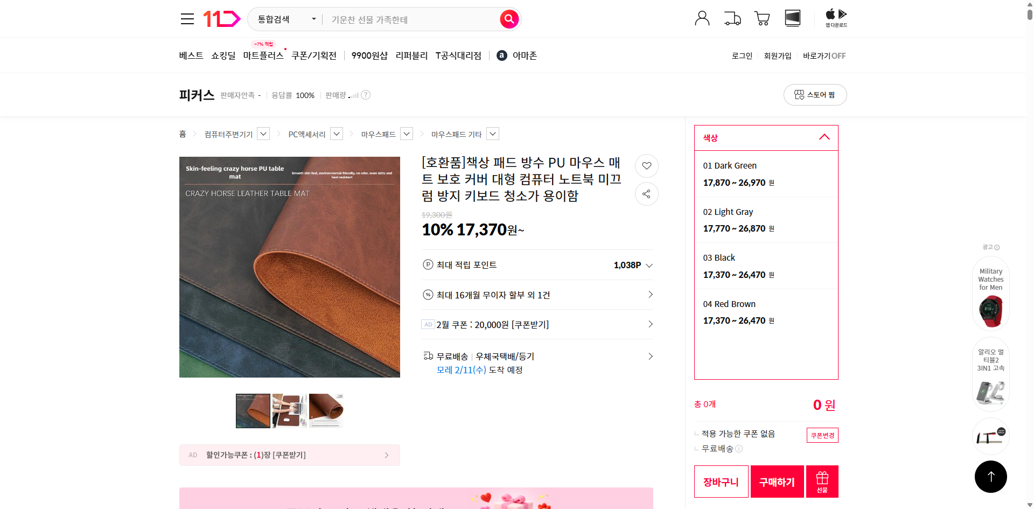Click the red search magnifier icon
1034x509 pixels.
(x=508, y=19)
